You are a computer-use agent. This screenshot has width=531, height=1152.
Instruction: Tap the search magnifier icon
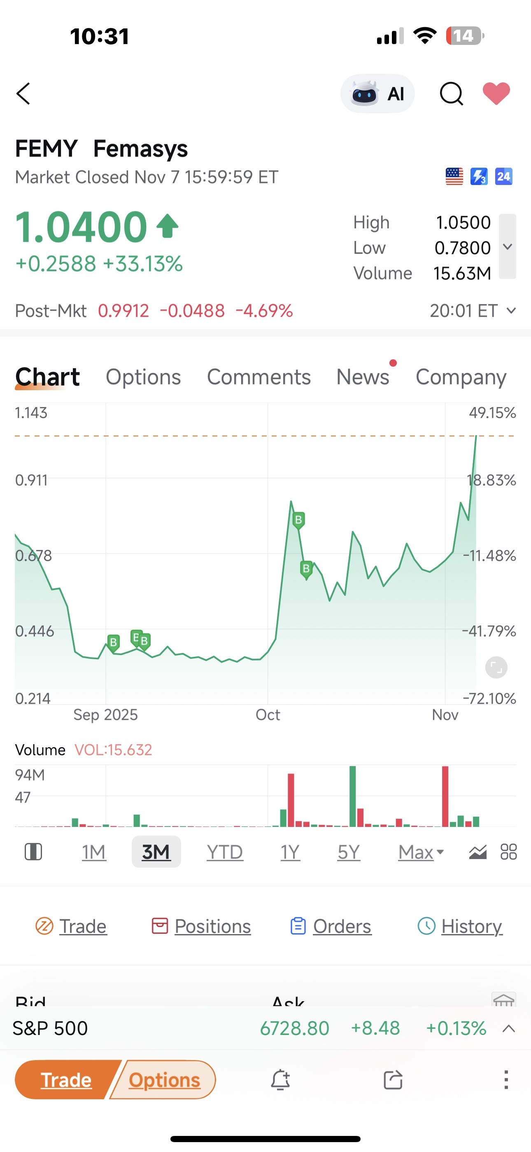[452, 94]
